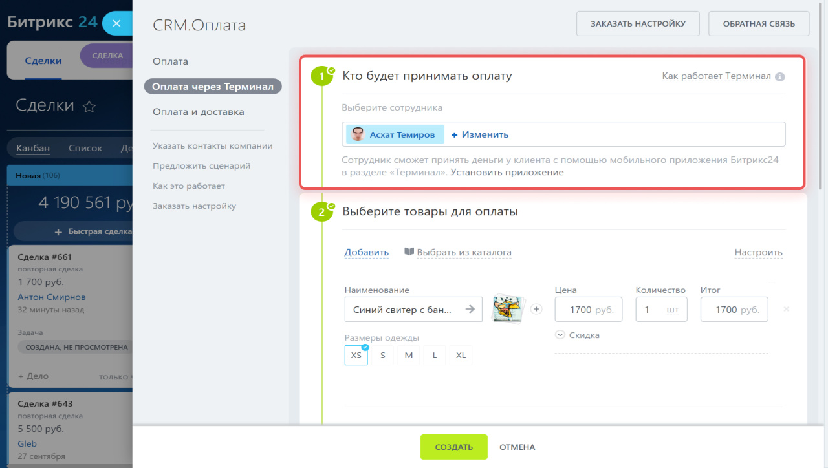Click ОТМЕНА to cancel

point(517,447)
